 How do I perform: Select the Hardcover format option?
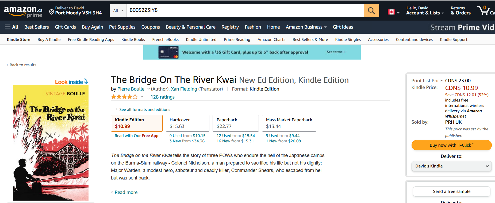(187, 123)
